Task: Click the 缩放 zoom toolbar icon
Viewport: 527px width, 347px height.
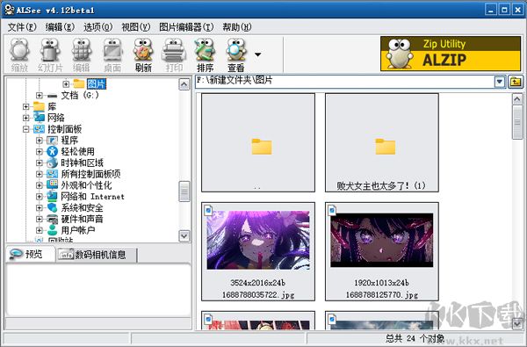Action: (19, 55)
